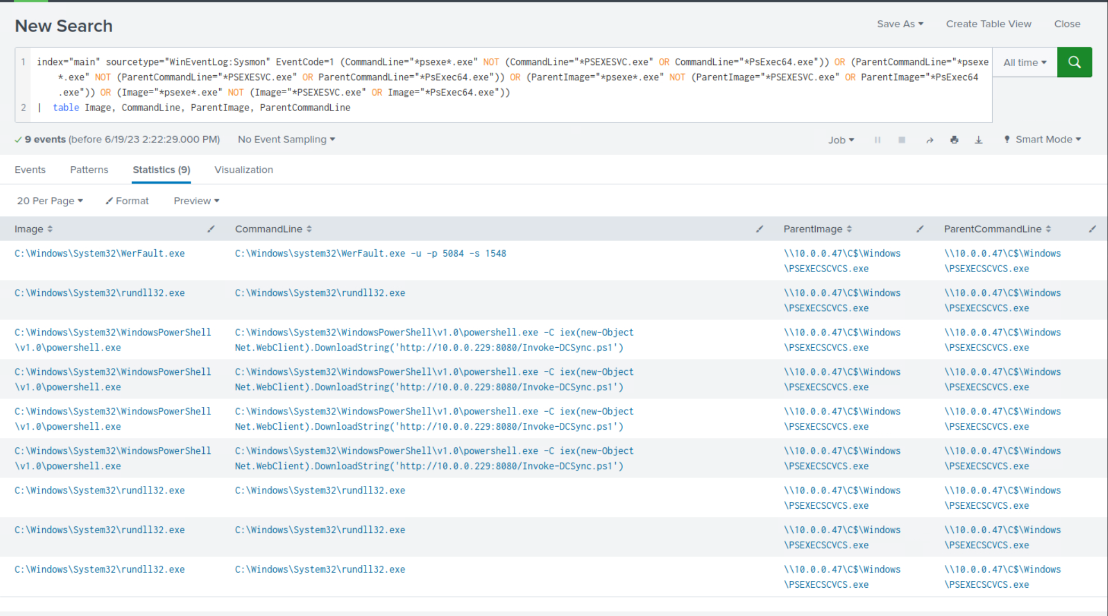Switch to the Visualization tab
This screenshot has width=1108, height=616.
(243, 170)
